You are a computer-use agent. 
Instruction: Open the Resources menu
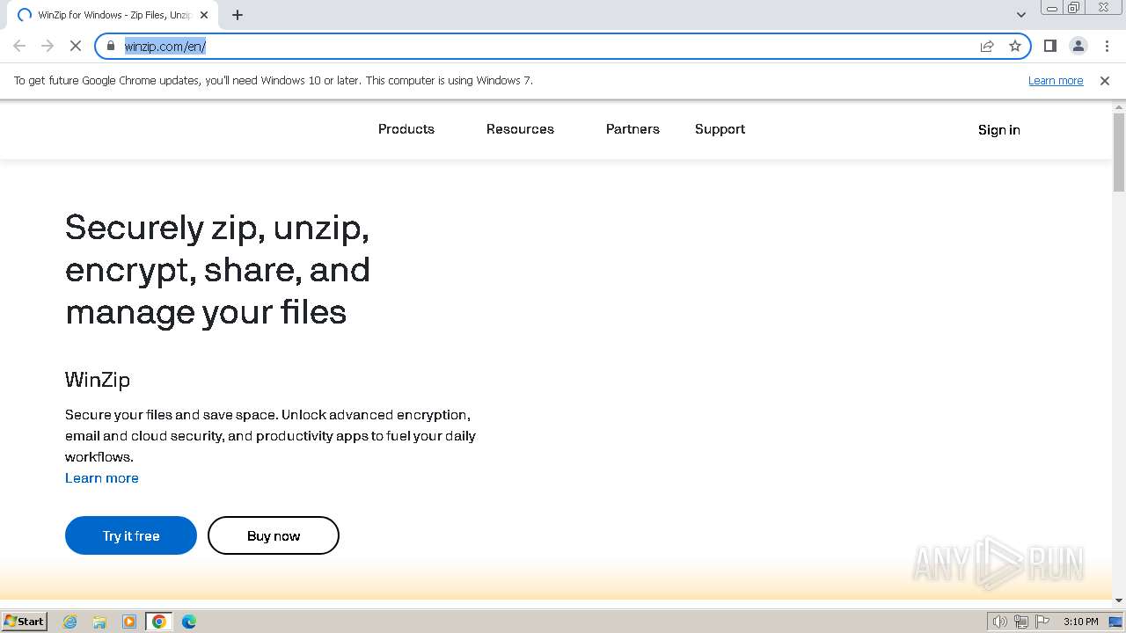pyautogui.click(x=520, y=129)
